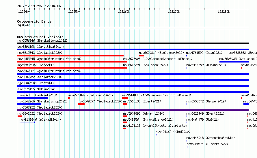257x158 pixels.
Task: Click the 122260k ruler tick mark
Action: coord(124,9)
